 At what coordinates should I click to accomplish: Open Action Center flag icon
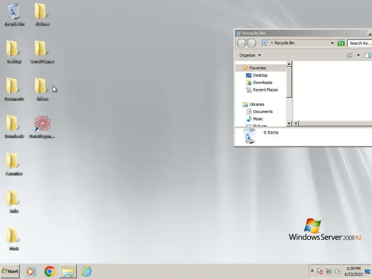click(320, 271)
